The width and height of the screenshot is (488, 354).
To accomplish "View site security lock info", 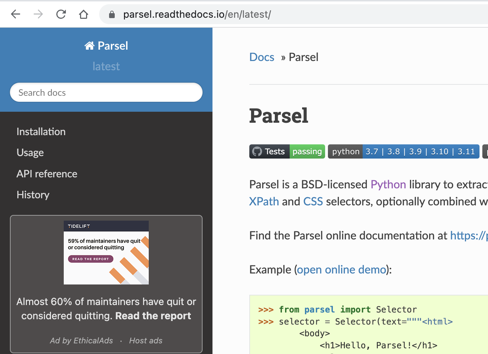I will click(x=112, y=15).
